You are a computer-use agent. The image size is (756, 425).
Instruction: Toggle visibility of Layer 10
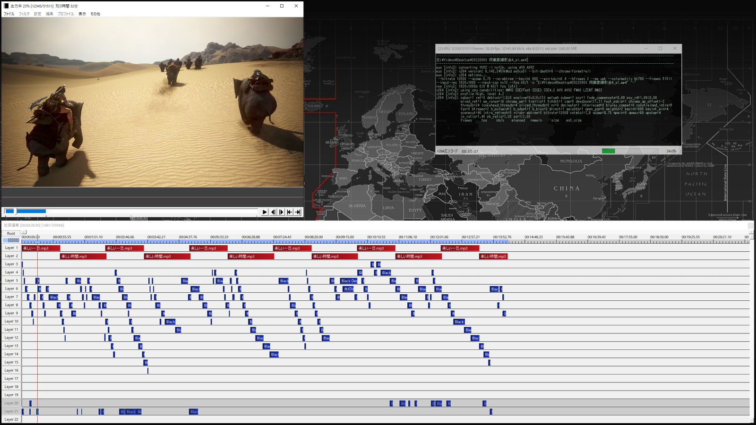(x=11, y=321)
